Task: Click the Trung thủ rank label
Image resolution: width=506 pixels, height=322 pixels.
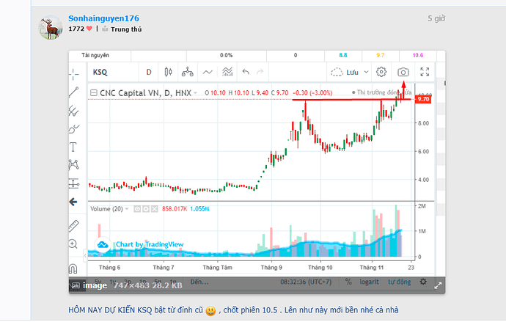Action: click(x=126, y=29)
